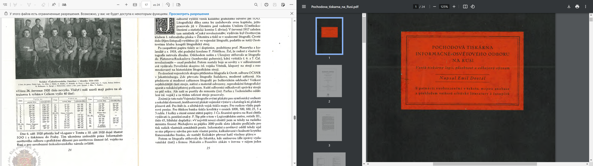The width and height of the screenshot is (593, 166).
Task: Print from the Chrome PDF viewer
Action: 577,6
